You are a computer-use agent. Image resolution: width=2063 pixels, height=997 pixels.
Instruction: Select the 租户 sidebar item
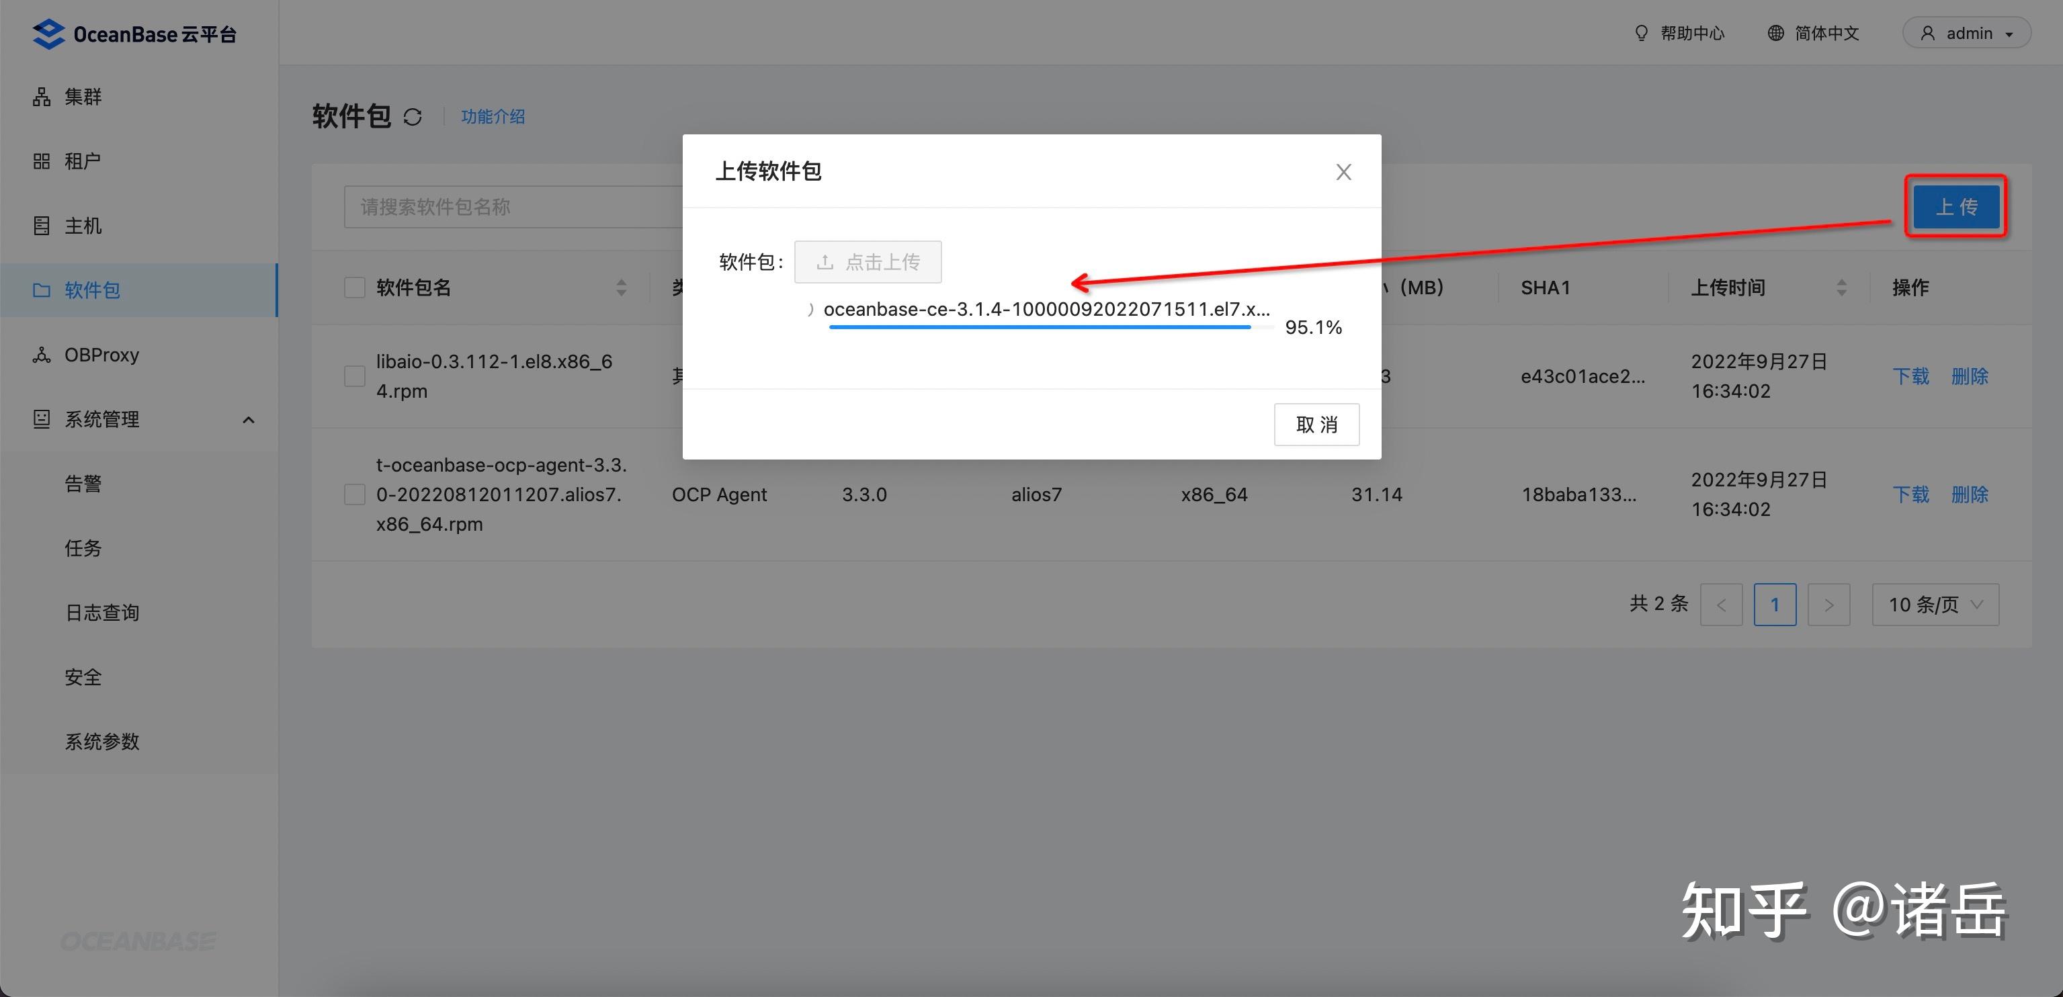point(82,160)
